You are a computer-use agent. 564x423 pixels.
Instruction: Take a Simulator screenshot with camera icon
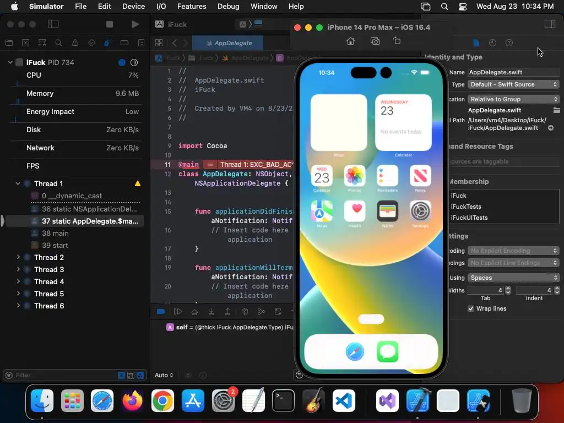tap(375, 41)
